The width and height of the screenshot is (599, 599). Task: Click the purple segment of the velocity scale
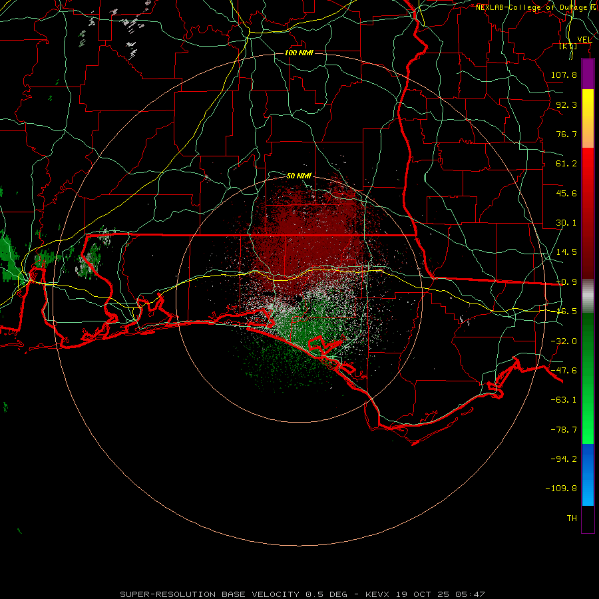[x=588, y=75]
